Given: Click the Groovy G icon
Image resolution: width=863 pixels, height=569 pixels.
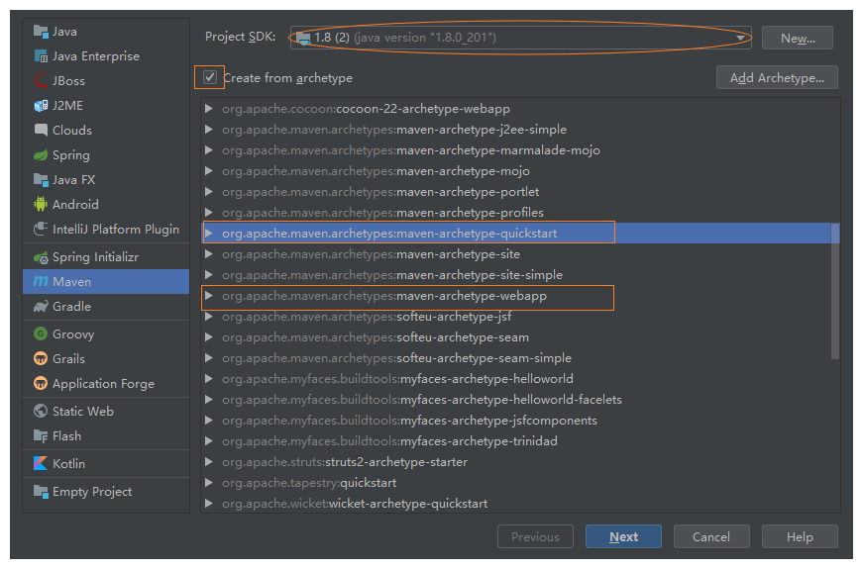Looking at the screenshot, I should pyautogui.click(x=41, y=333).
